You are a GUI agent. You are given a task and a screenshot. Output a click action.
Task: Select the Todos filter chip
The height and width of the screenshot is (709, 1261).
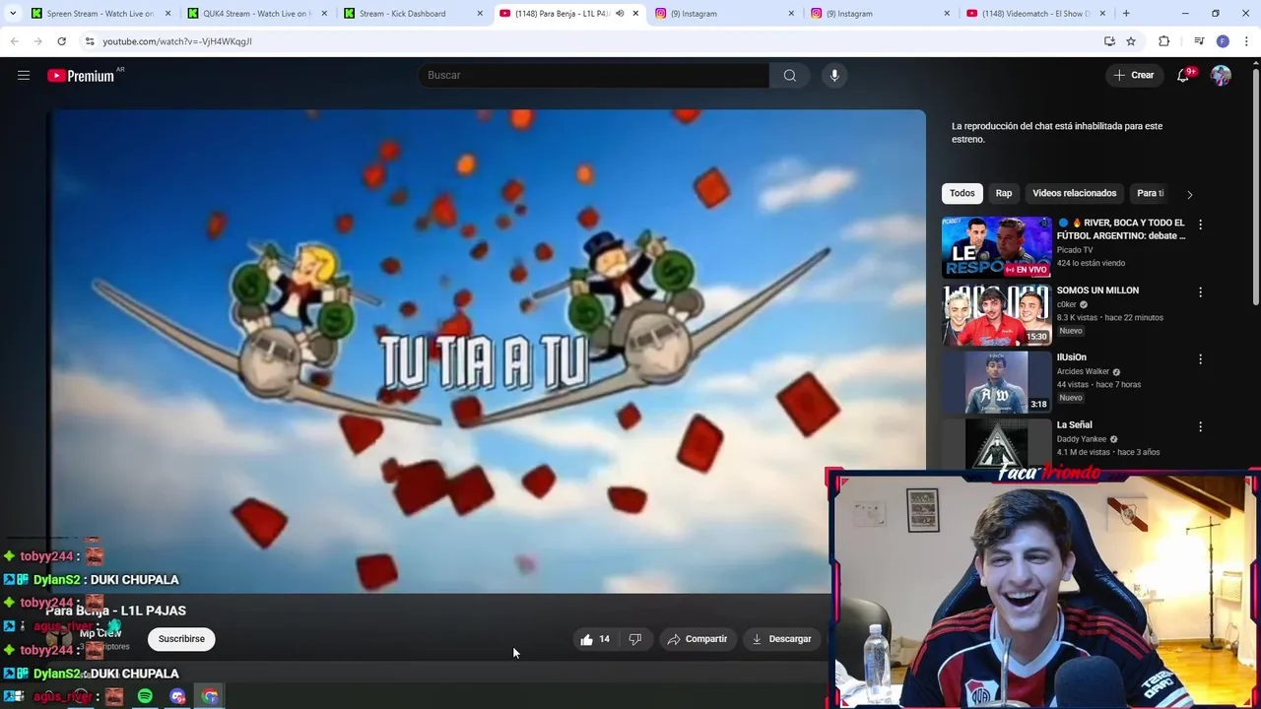[962, 193]
